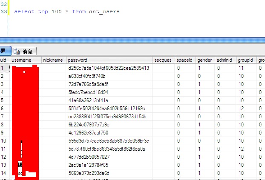
Task: Select groupid cell 12 in row 11
Action: pyautogui.click(x=246, y=149)
